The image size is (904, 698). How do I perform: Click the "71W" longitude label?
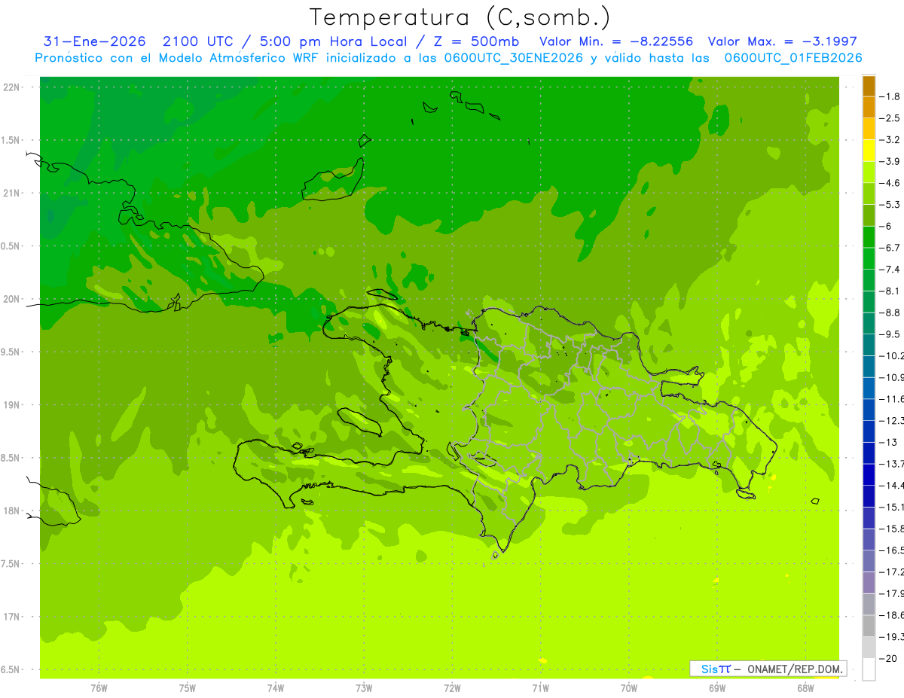540,687
